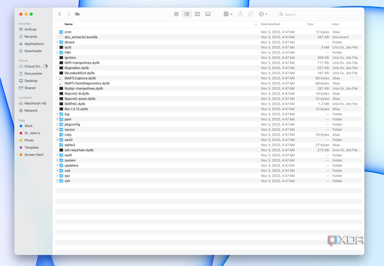Expand the dtrace folder

(x=57, y=42)
